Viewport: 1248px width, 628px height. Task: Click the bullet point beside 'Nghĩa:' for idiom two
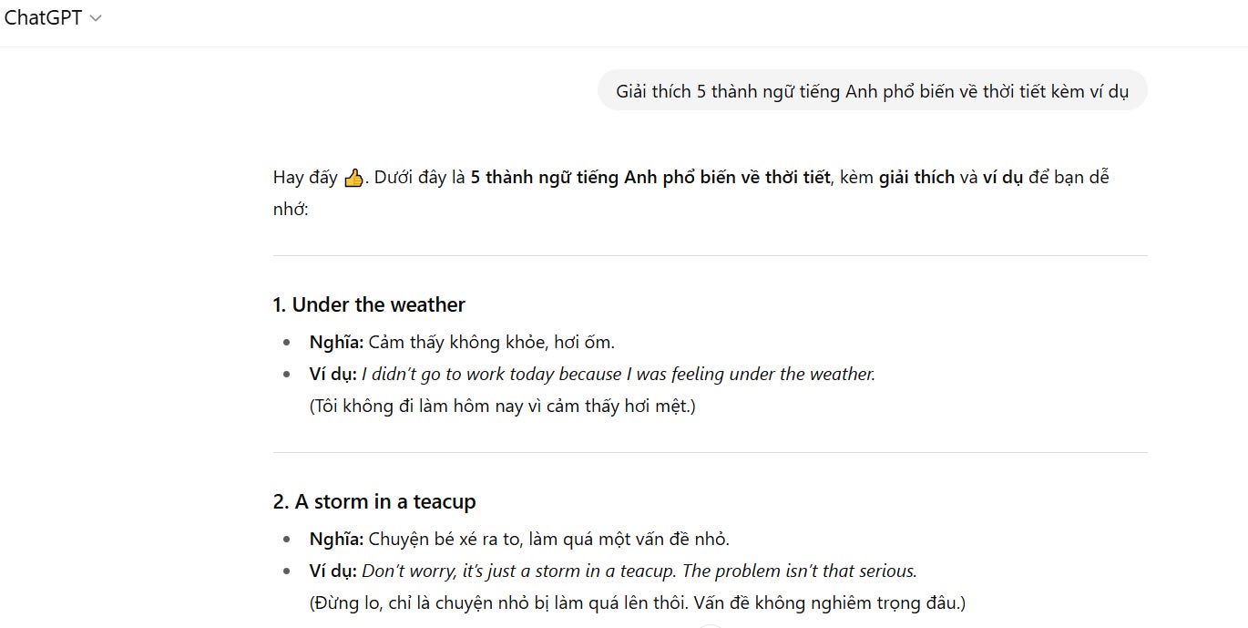pyautogui.click(x=288, y=539)
